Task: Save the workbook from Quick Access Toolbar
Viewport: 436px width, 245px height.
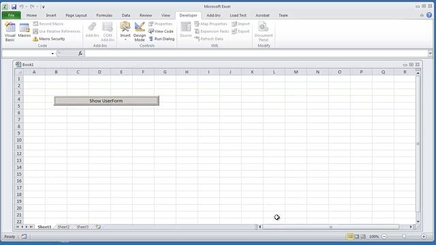Action: click(x=14, y=6)
